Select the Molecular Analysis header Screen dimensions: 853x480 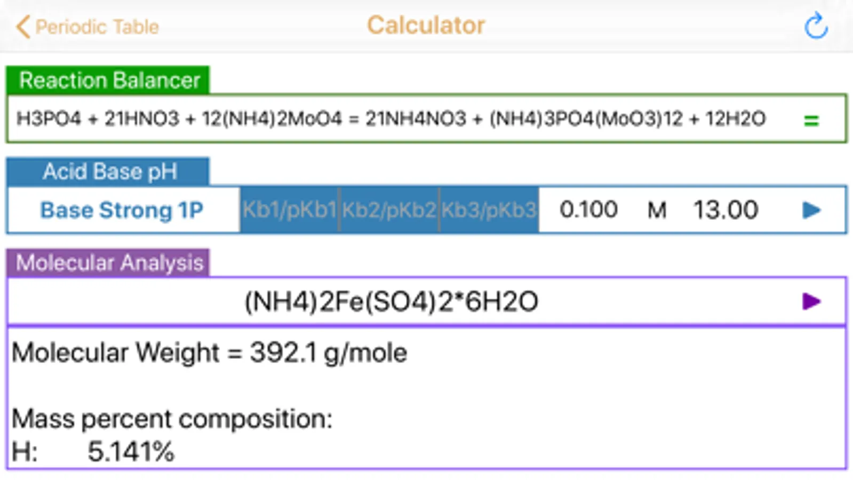click(108, 263)
